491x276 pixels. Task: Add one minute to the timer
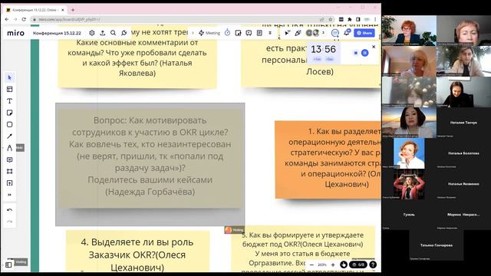[317, 59]
